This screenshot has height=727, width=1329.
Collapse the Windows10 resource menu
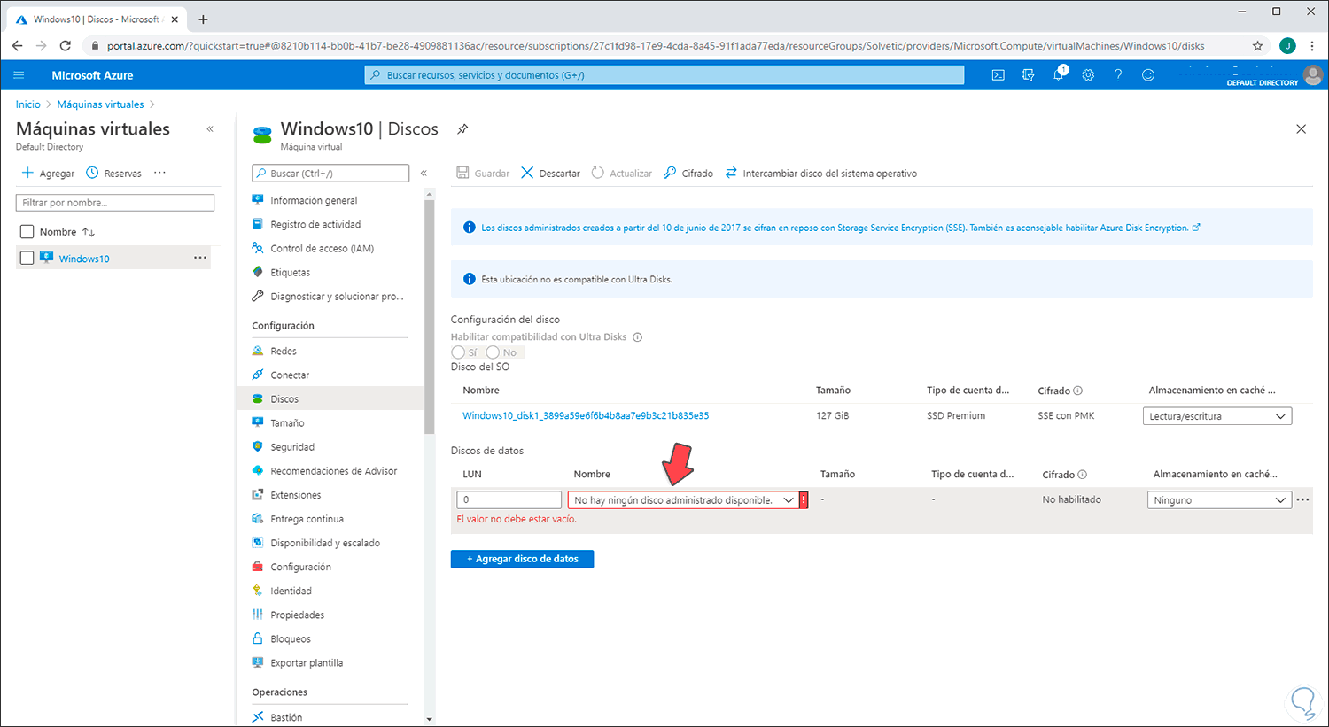[x=424, y=174]
